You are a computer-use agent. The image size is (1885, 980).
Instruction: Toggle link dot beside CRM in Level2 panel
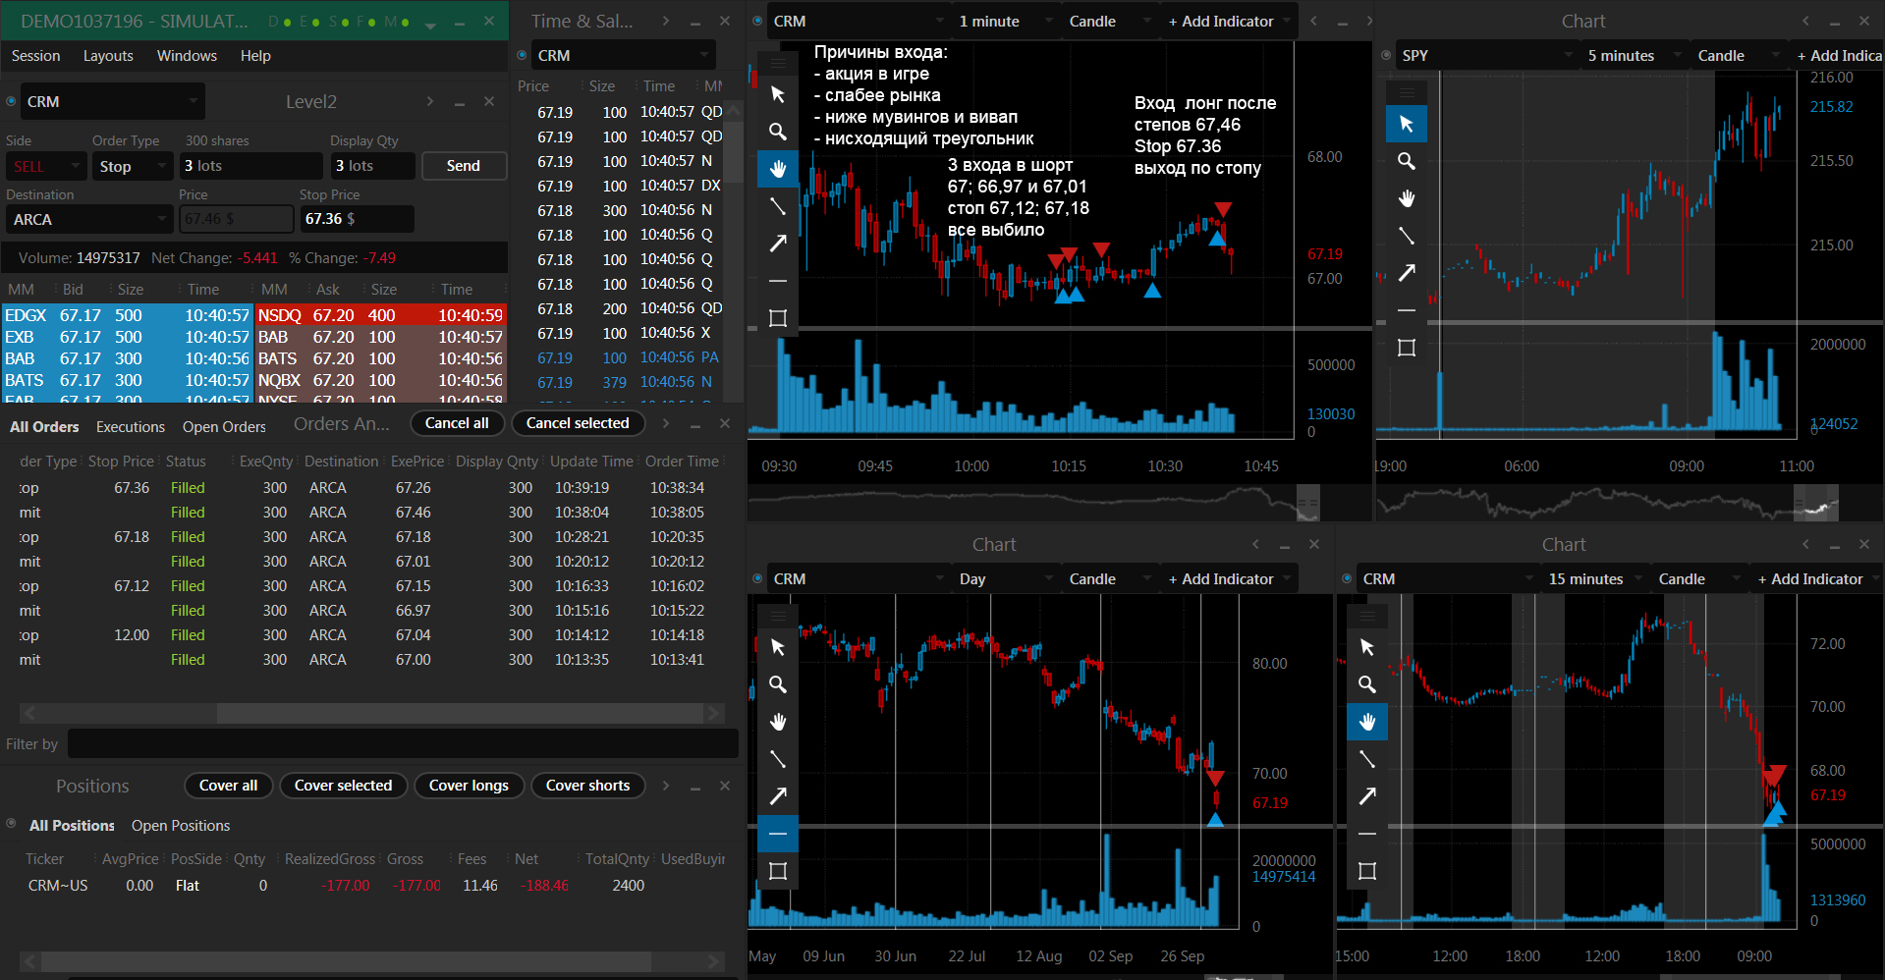coord(12,101)
